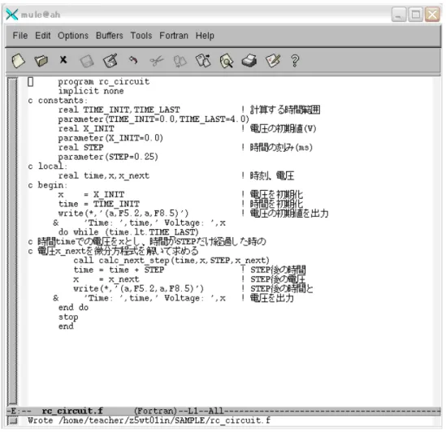Minimize the mule@ah window
This screenshot has width=446, height=432.
pyautogui.click(x=399, y=15)
